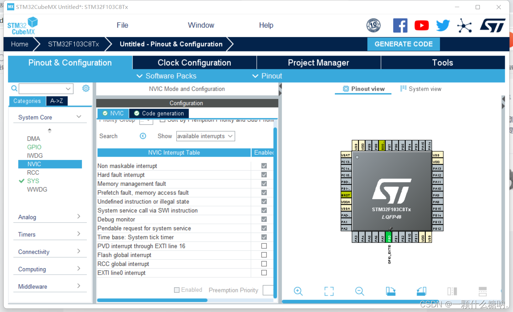
Task: Click the circular search-previous arrow icon
Action: 143,136
